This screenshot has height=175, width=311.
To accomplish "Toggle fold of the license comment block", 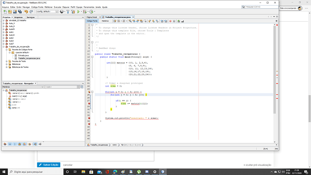I will click(x=92, y=25).
